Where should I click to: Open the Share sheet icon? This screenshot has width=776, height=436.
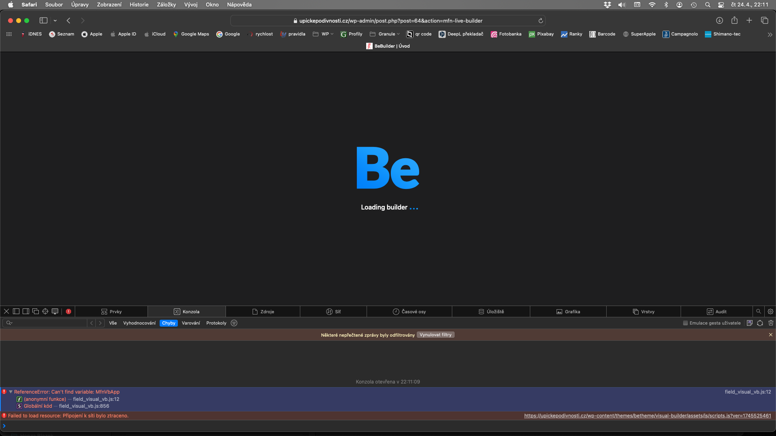[x=734, y=20]
